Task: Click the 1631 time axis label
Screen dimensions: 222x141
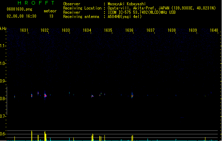Action: pos(24,30)
